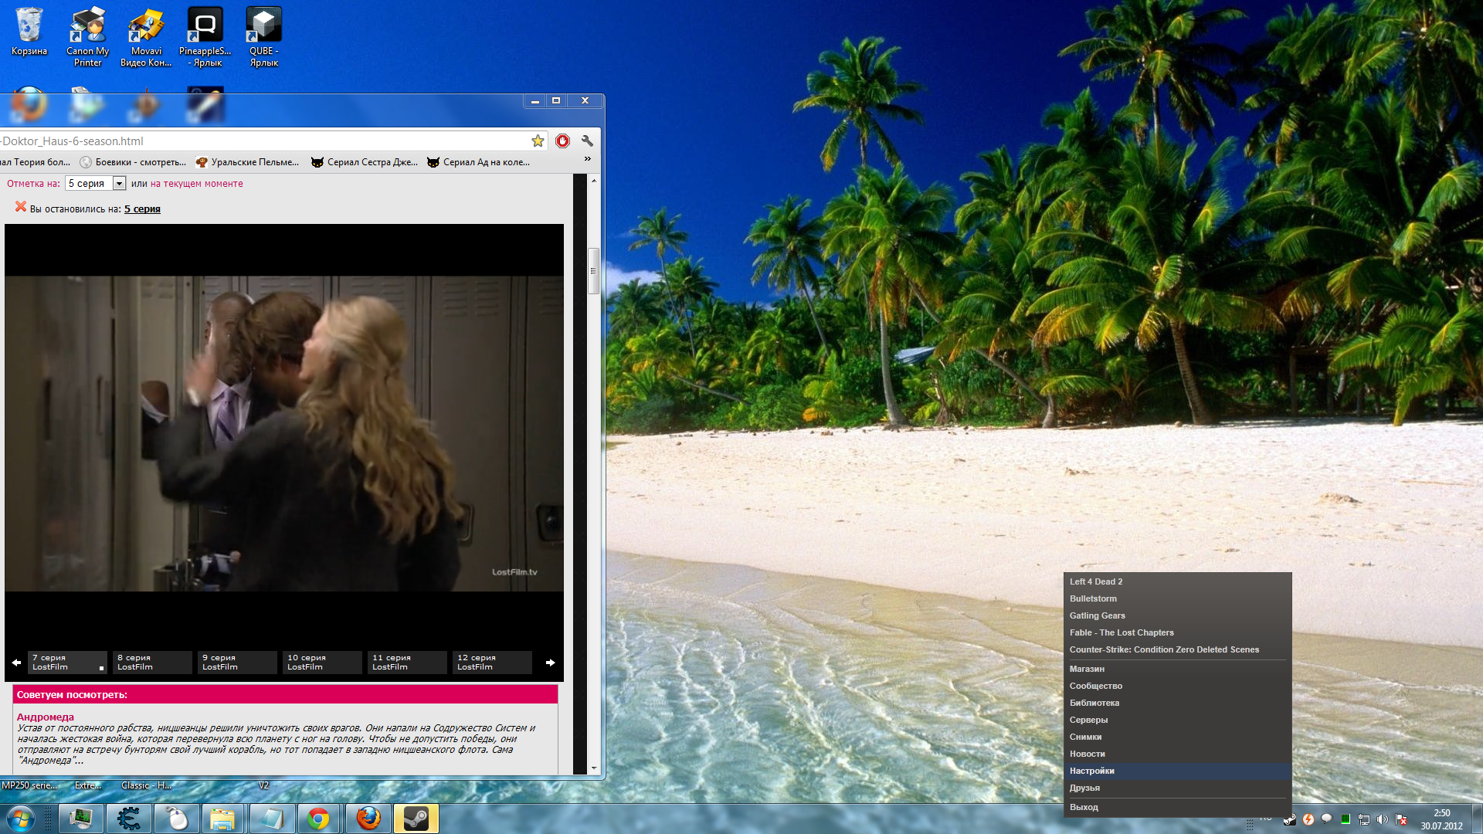Click the red extension icon beside the star
The width and height of the screenshot is (1483, 834).
(562, 141)
